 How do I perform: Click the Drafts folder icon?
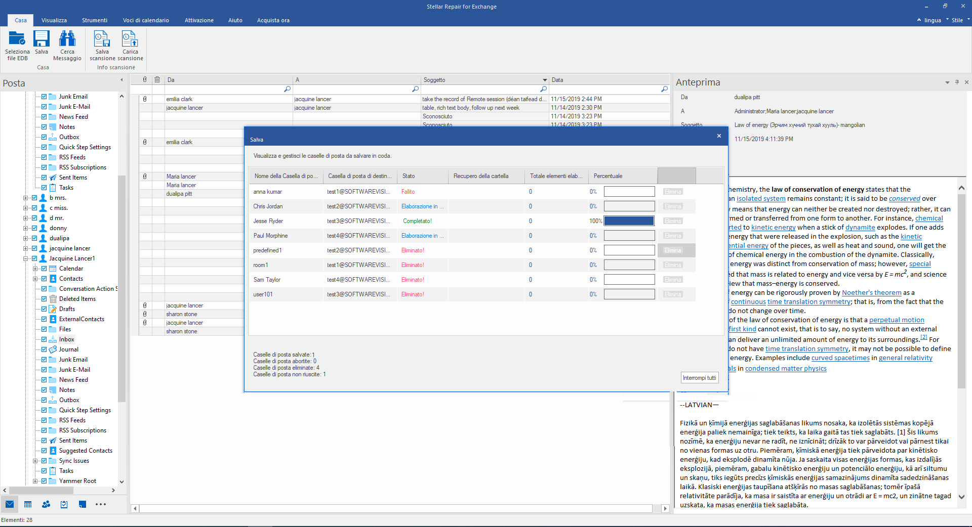coord(53,309)
